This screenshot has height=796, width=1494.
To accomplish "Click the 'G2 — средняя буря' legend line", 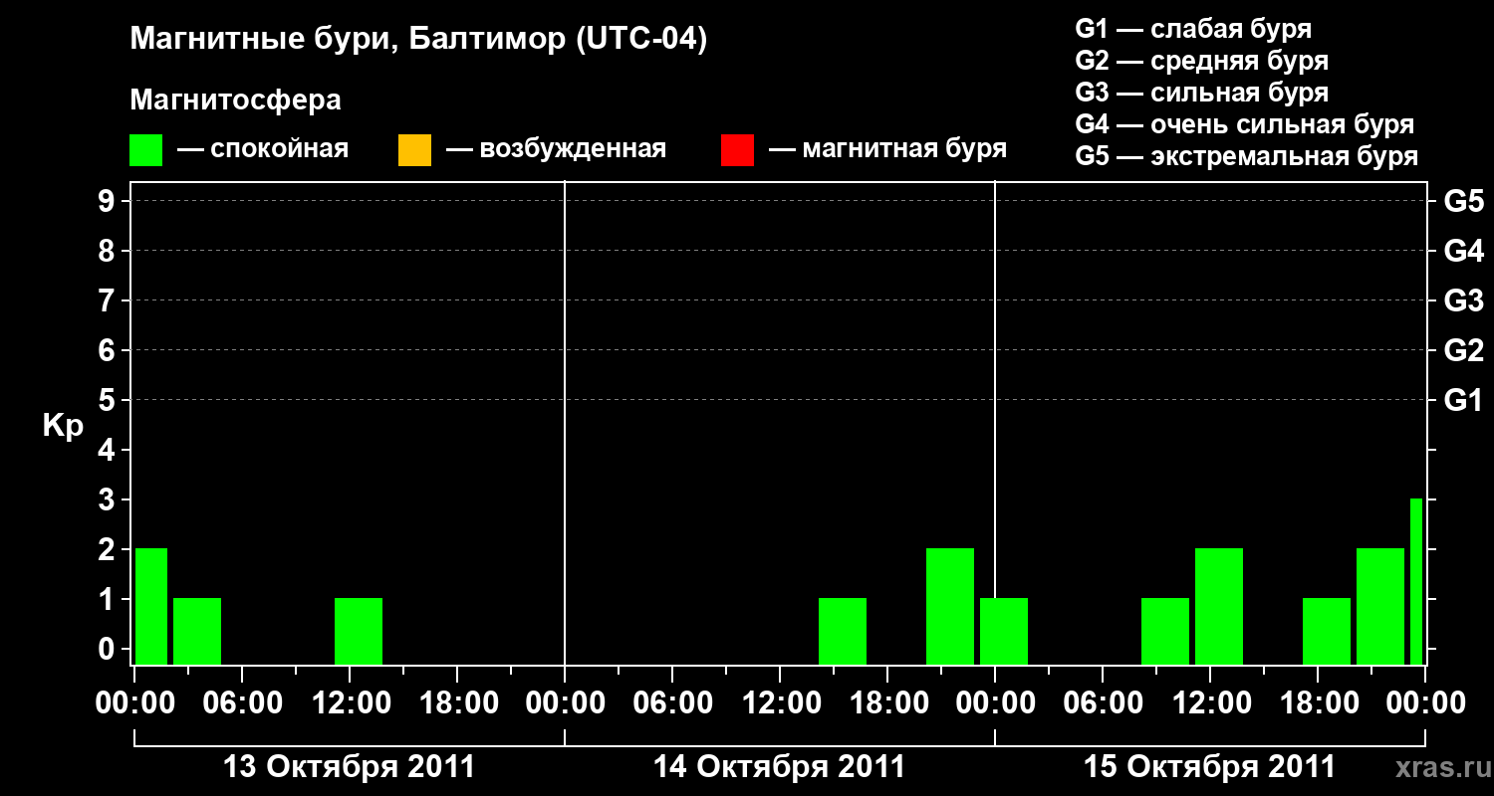I will pos(1201,61).
